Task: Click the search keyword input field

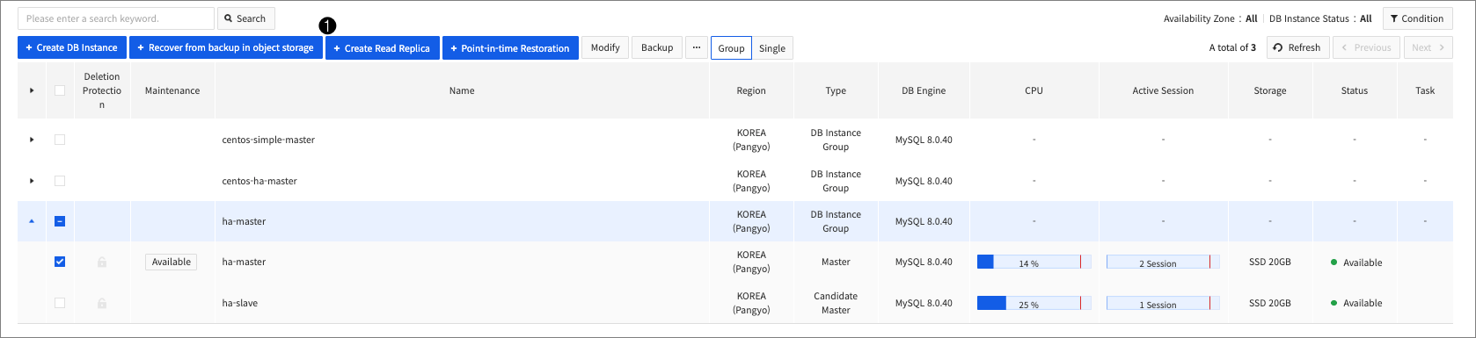Action: tap(116, 18)
